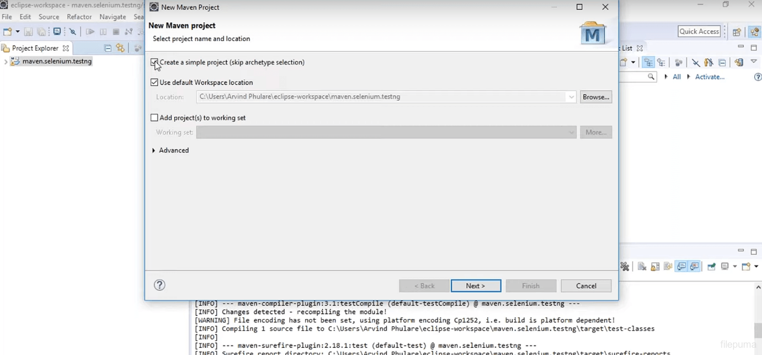Expand the Advanced section
Image resolution: width=762 pixels, height=355 pixels.
click(154, 150)
